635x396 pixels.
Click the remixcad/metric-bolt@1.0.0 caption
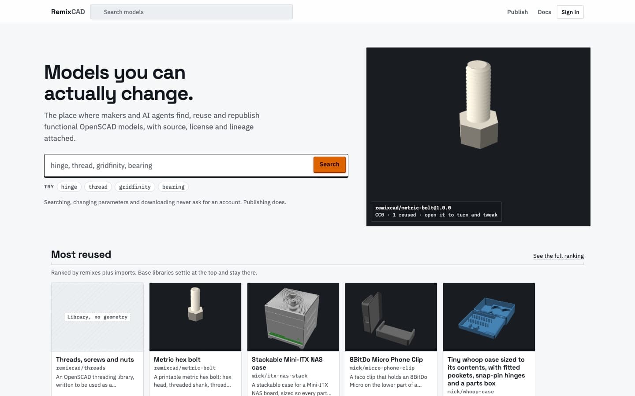[x=413, y=208]
